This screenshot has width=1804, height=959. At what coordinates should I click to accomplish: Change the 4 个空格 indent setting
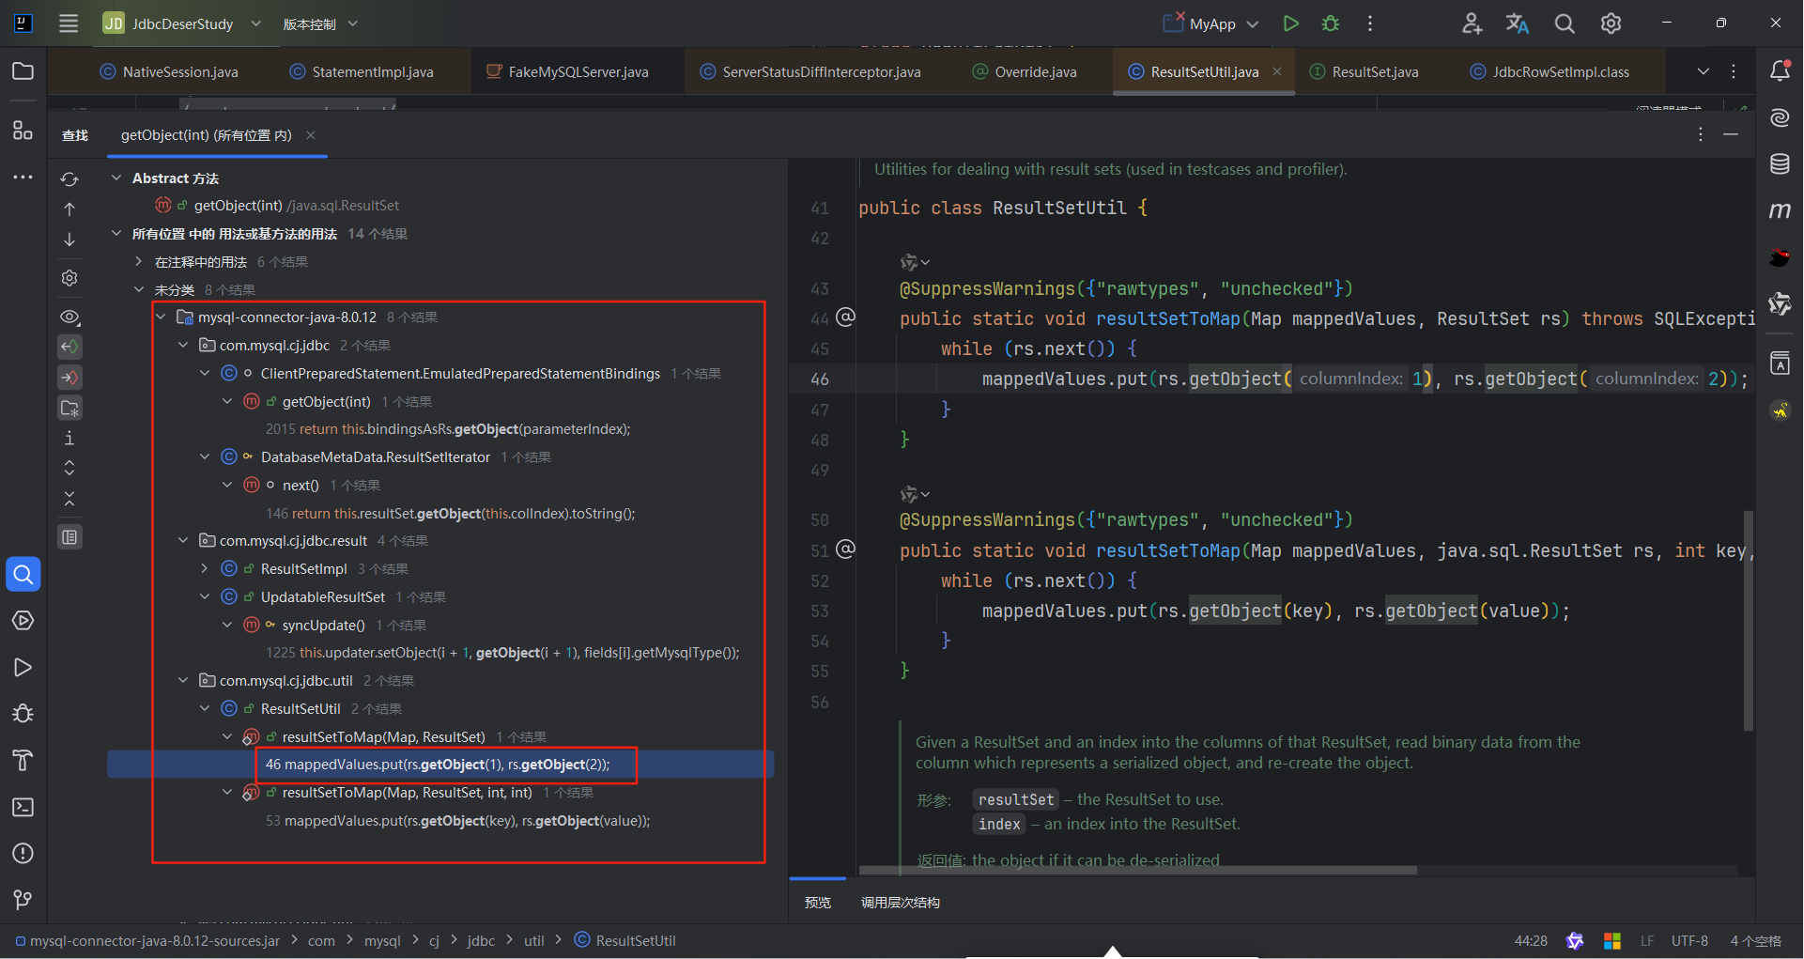(x=1755, y=940)
